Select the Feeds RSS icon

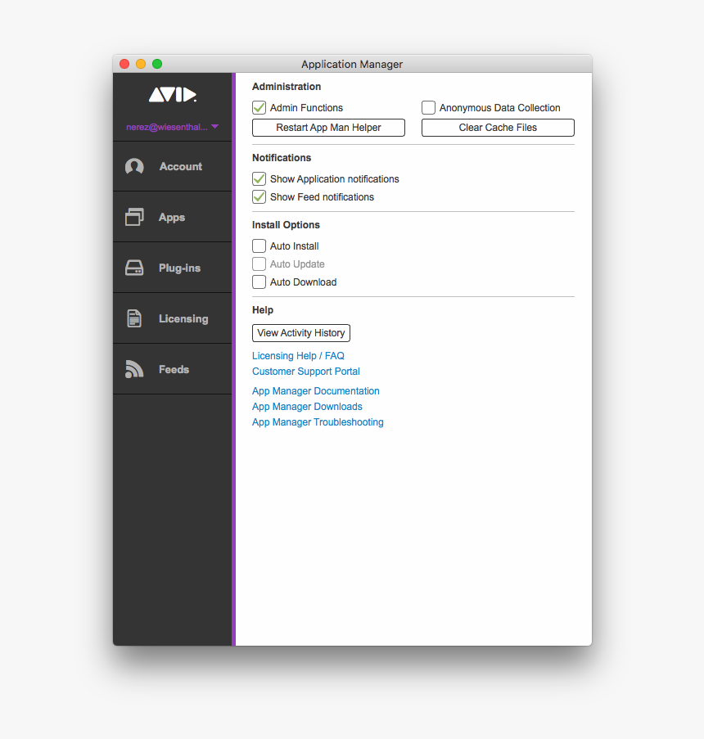coord(134,369)
